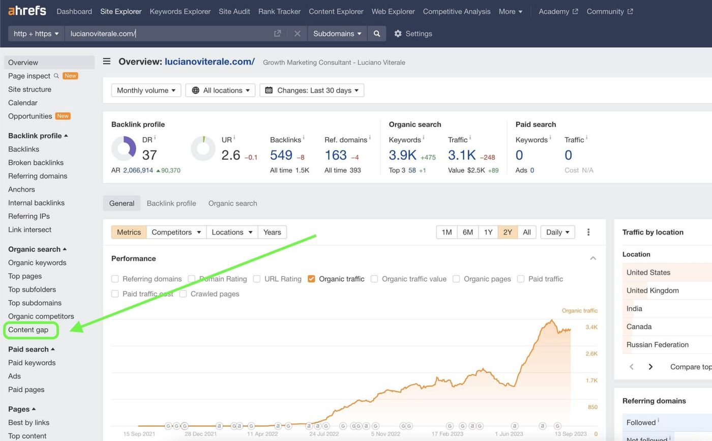Click the Google update marker near 1 Jun 2023
Screen dimensions: 712x441
tap(515, 426)
